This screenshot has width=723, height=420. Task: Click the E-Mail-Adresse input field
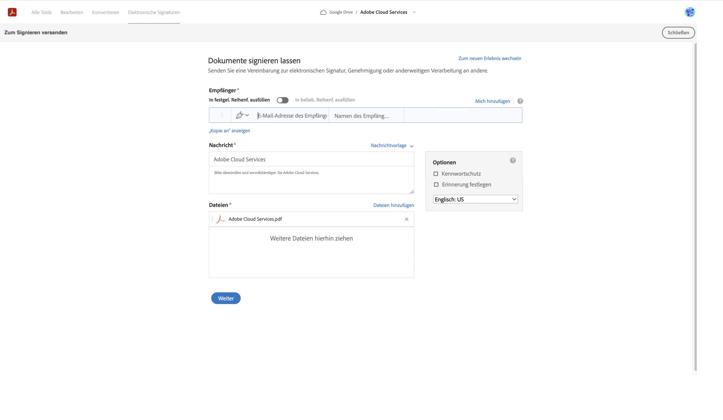[291, 116]
